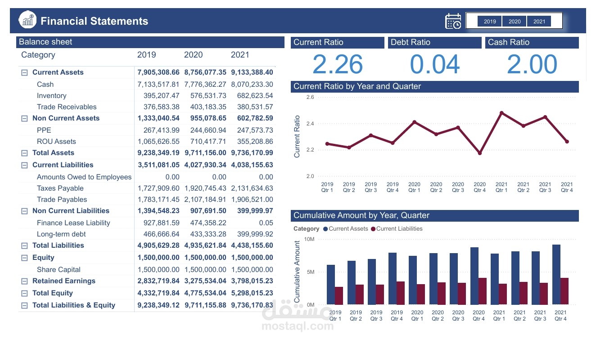
Task: Collapse the Total Liabilities row
Action: [25, 246]
